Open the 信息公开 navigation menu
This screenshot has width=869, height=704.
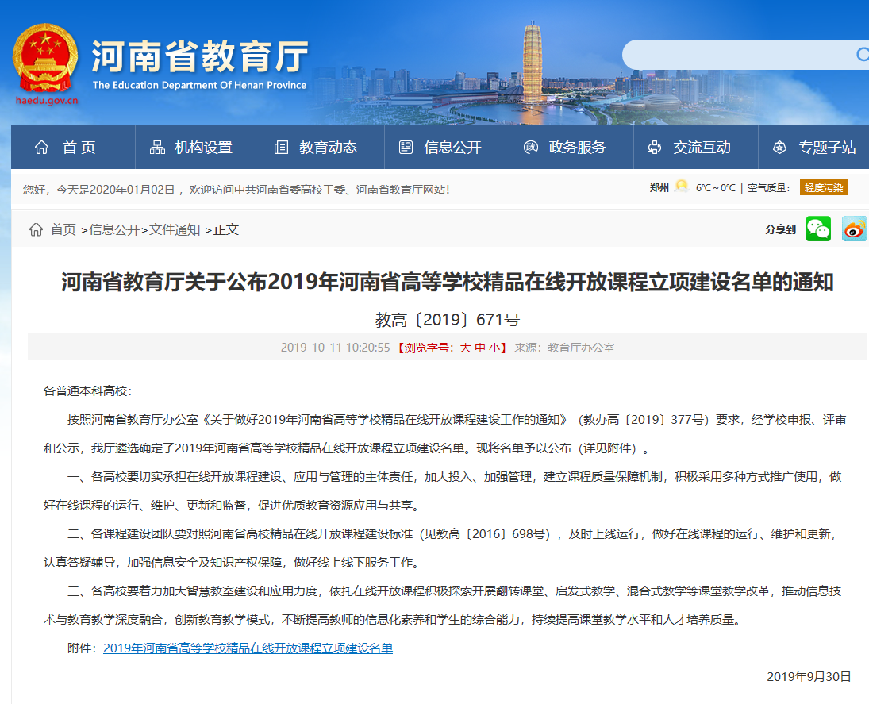click(440, 148)
